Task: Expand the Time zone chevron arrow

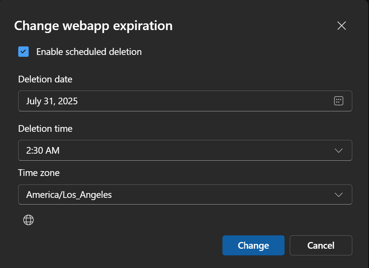Action: click(x=338, y=195)
